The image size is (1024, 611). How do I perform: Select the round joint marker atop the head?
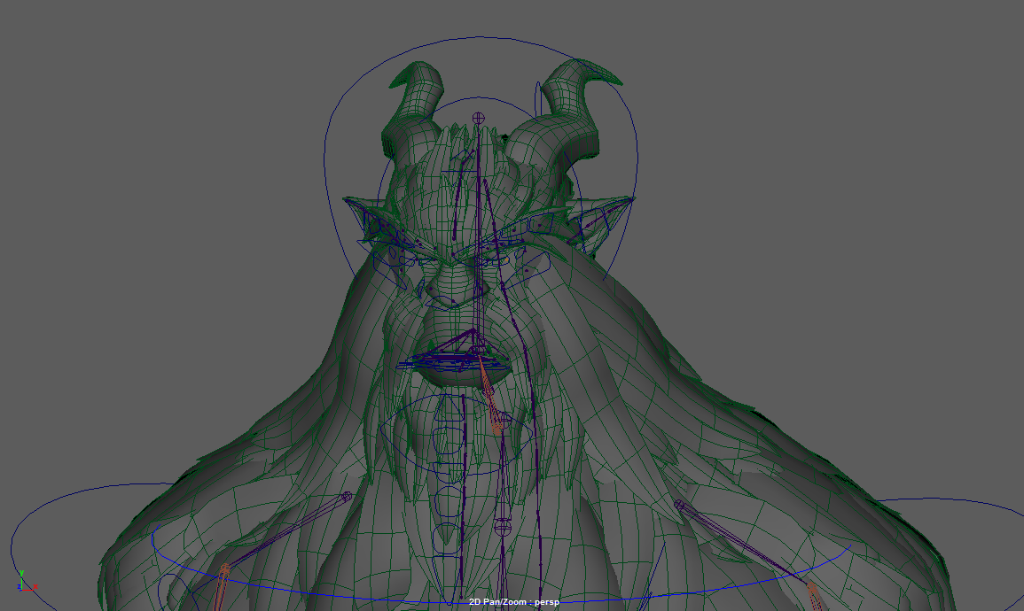tap(479, 117)
